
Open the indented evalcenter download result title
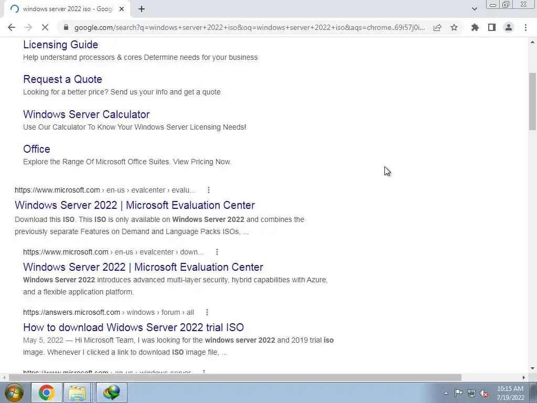(143, 267)
